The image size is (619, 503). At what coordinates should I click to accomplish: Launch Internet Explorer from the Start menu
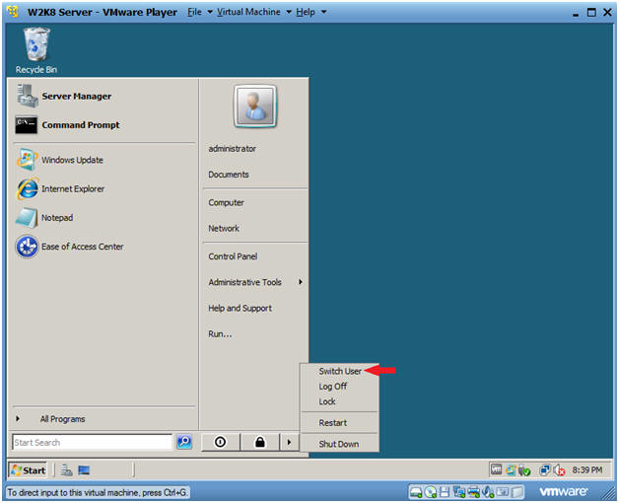pyautogui.click(x=104, y=189)
